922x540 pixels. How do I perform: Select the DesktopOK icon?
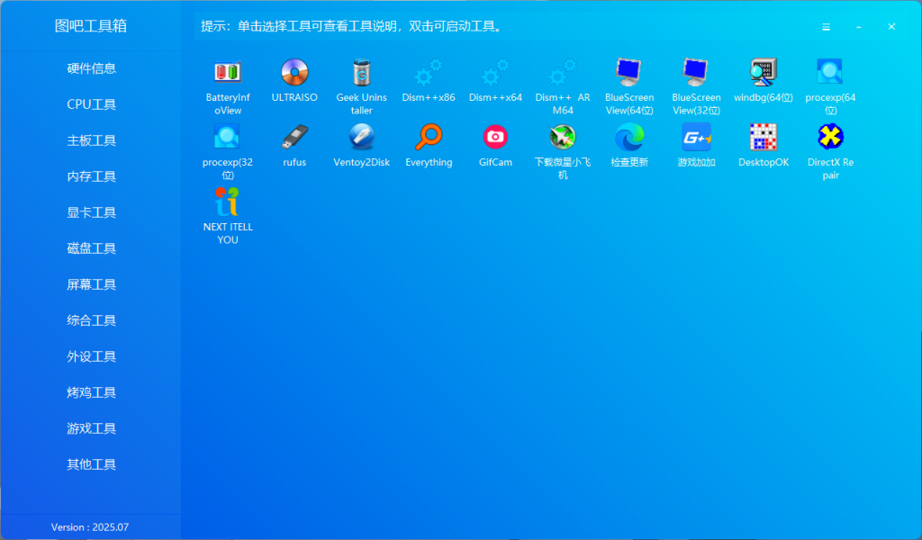click(763, 137)
